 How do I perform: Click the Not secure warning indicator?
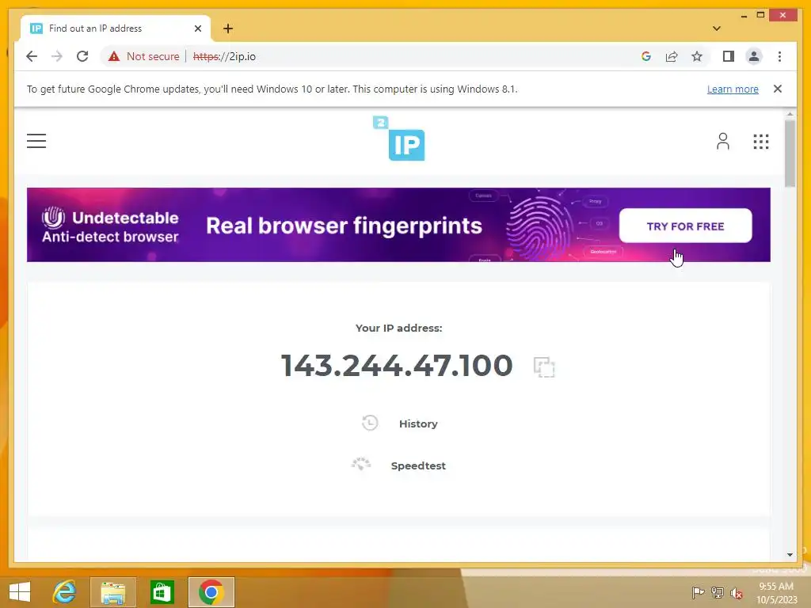143,56
